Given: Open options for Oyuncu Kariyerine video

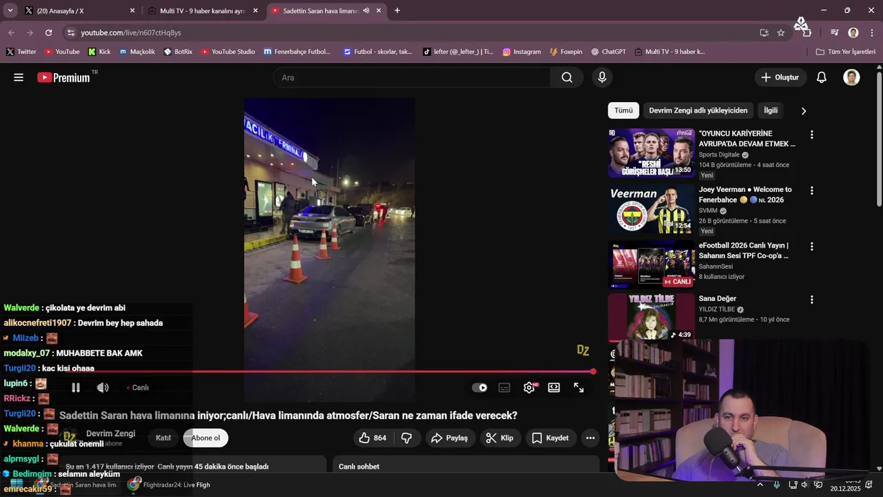Looking at the screenshot, I should [811, 135].
